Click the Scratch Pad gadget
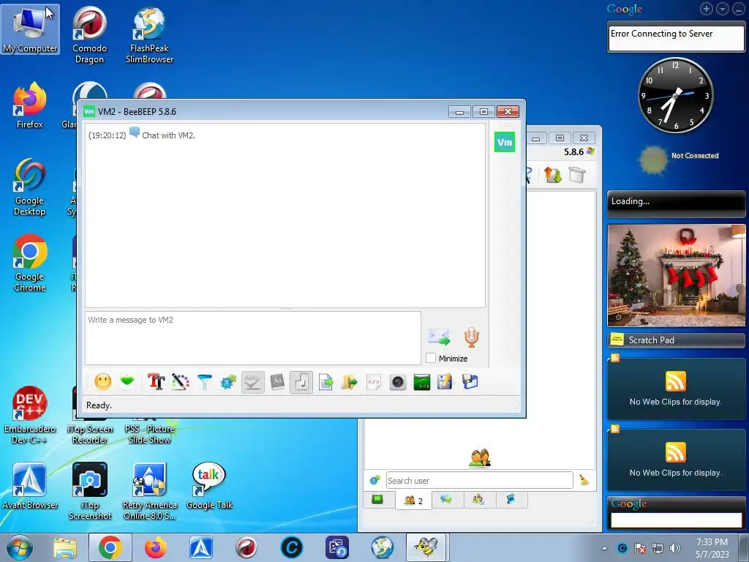The height and width of the screenshot is (562, 749). click(676, 340)
